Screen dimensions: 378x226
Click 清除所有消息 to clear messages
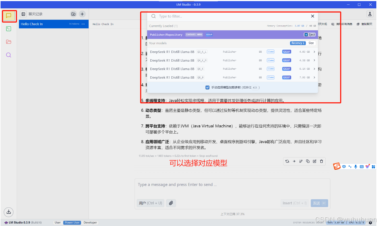[342, 24]
